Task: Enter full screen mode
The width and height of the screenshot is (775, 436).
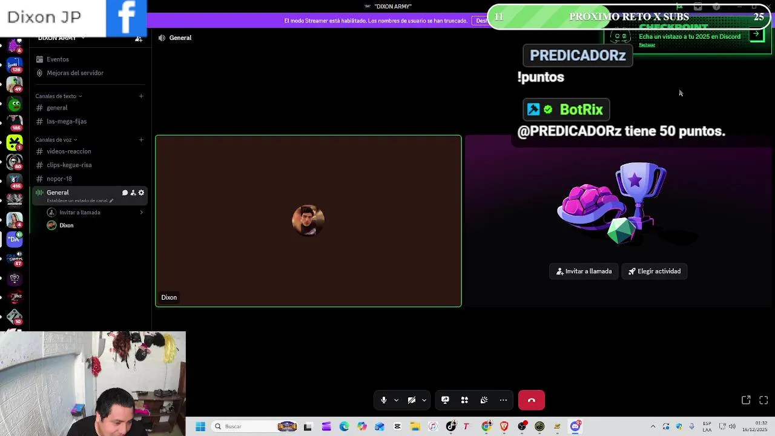Action: click(x=763, y=400)
